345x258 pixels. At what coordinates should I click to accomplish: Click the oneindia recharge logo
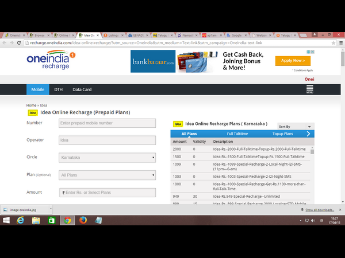click(x=51, y=60)
